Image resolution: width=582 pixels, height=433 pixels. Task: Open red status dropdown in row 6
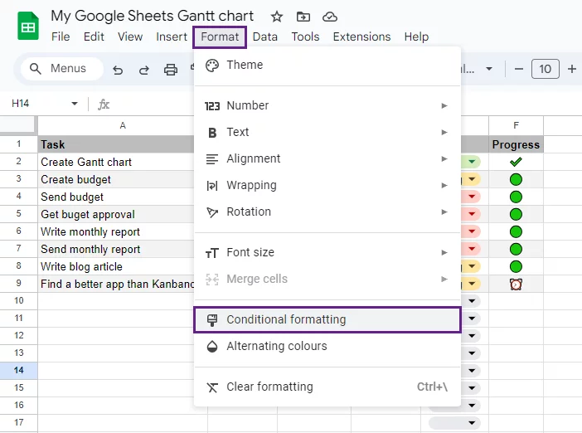point(472,231)
